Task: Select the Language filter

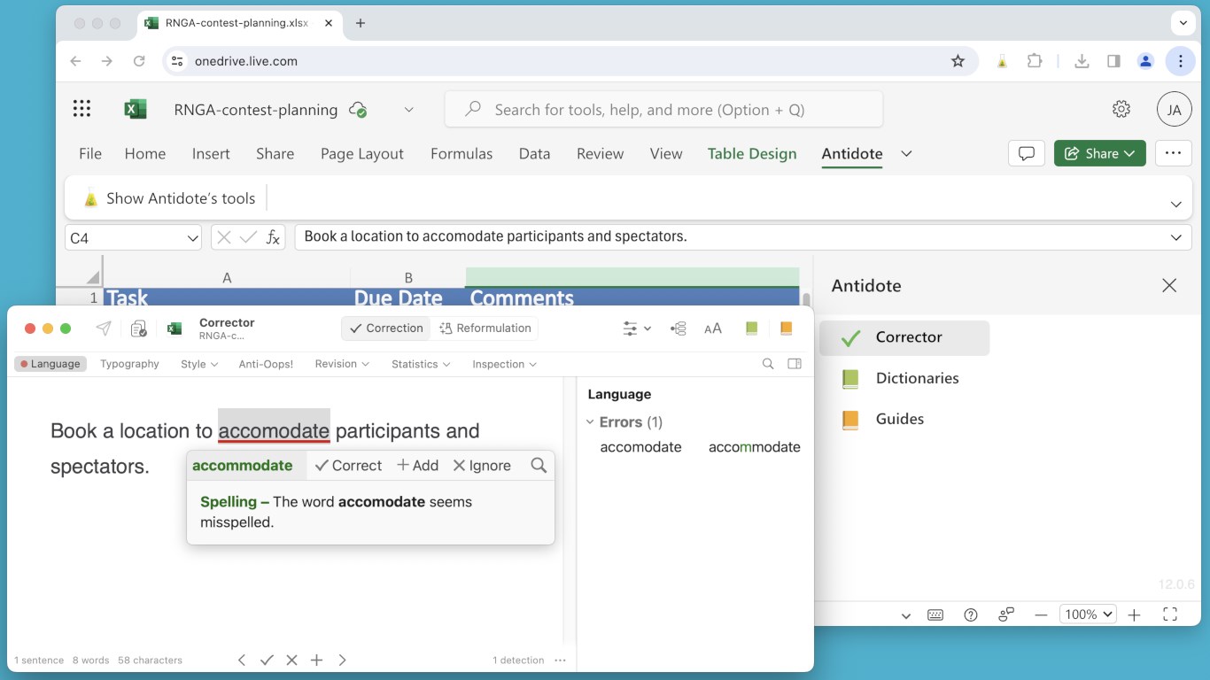Action: point(50,364)
